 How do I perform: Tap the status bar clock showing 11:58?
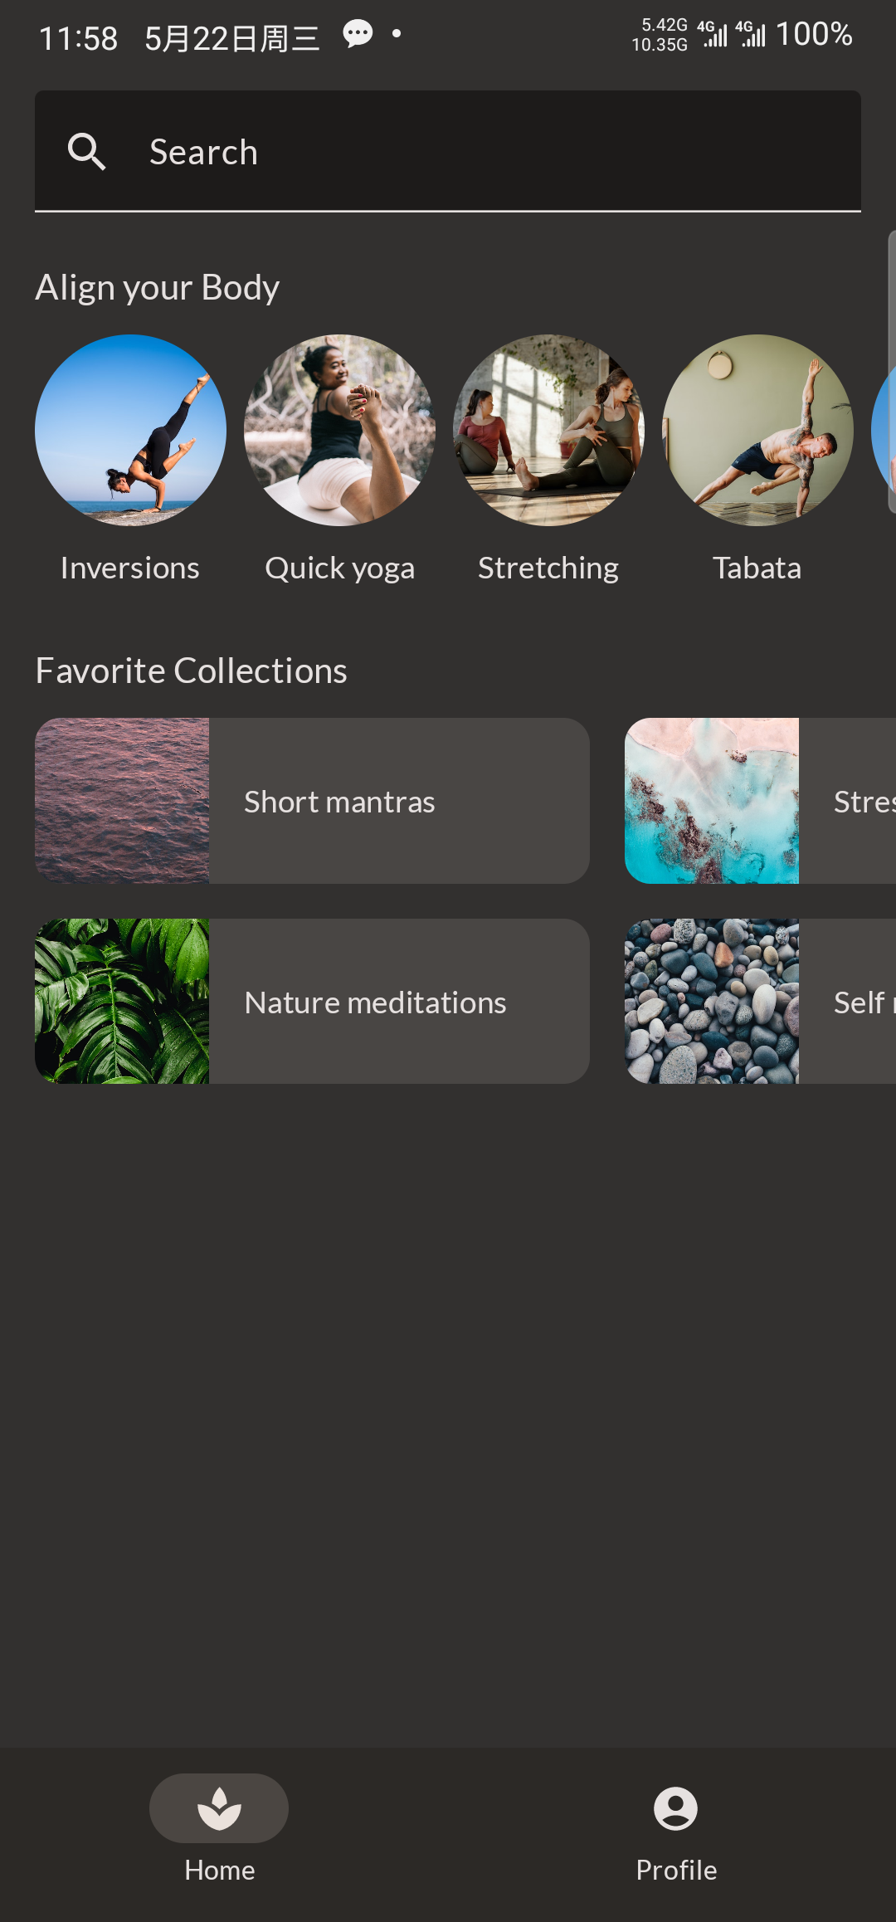tap(78, 38)
